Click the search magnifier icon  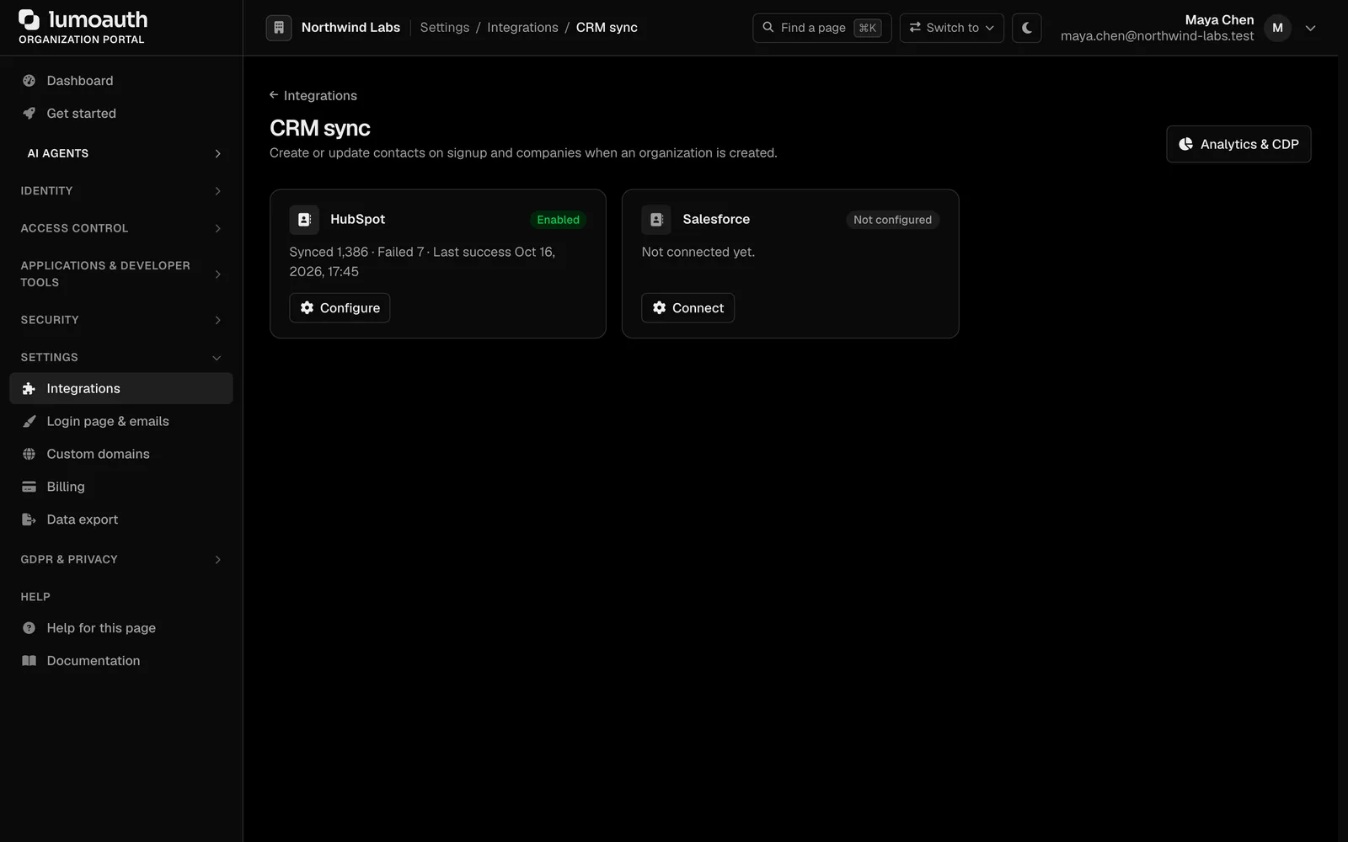coord(768,28)
